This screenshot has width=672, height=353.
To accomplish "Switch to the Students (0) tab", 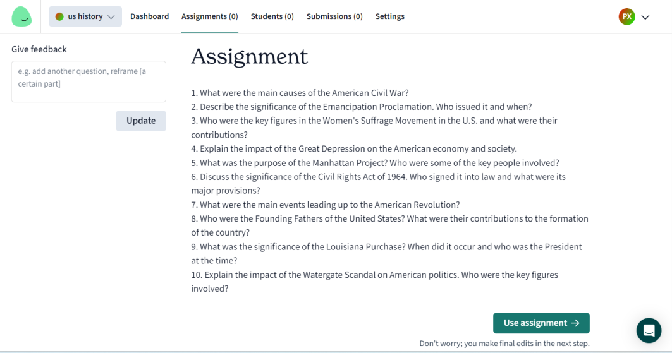I will (272, 16).
